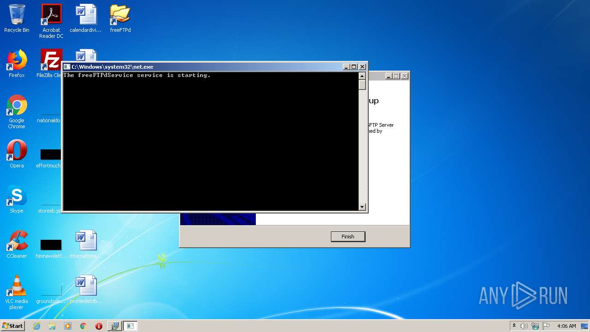Open the freeFTPd folder shortcut

pyautogui.click(x=120, y=18)
